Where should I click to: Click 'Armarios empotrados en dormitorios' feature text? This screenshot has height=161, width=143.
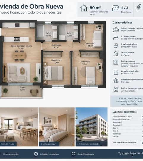(x=130, y=72)
